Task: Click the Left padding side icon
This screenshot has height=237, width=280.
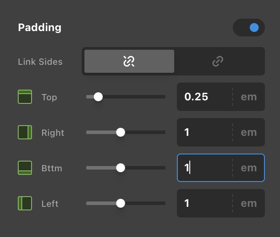Action: point(25,203)
